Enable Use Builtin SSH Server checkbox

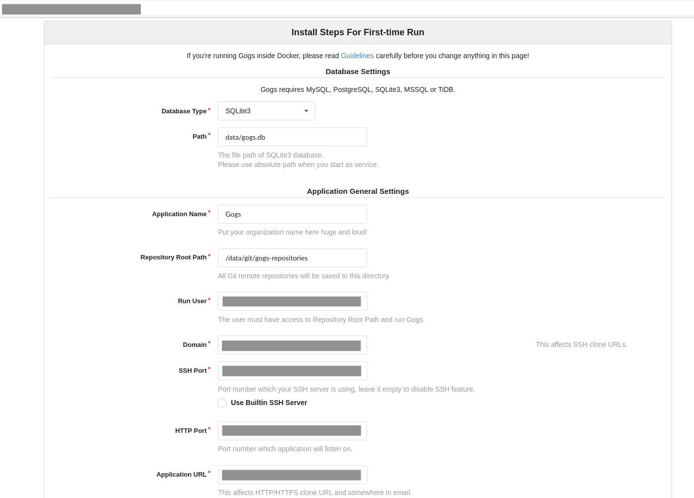point(222,403)
